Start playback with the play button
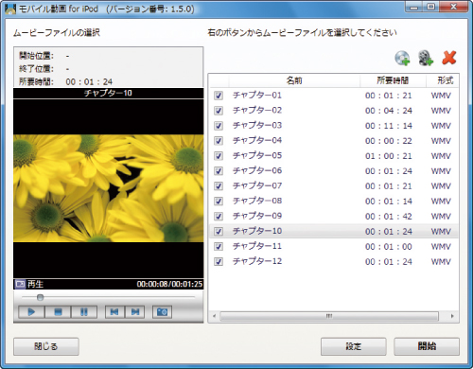 [31, 312]
